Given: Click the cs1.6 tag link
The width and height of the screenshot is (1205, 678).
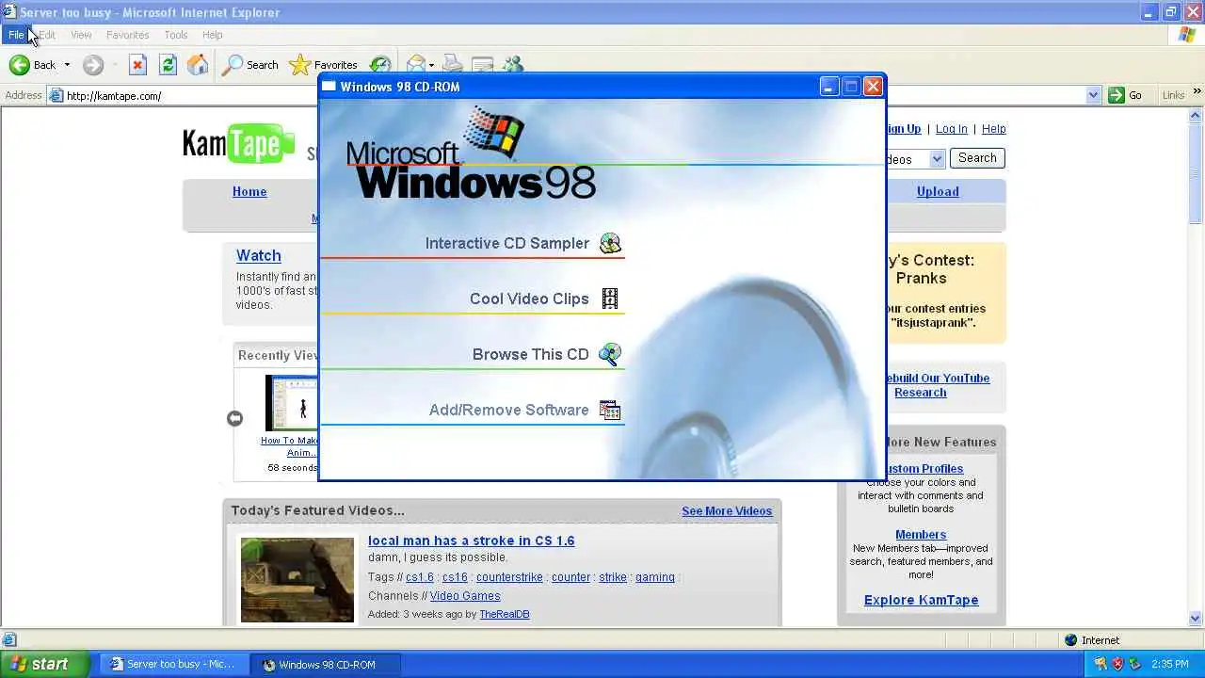Looking at the screenshot, I should pyautogui.click(x=420, y=577).
